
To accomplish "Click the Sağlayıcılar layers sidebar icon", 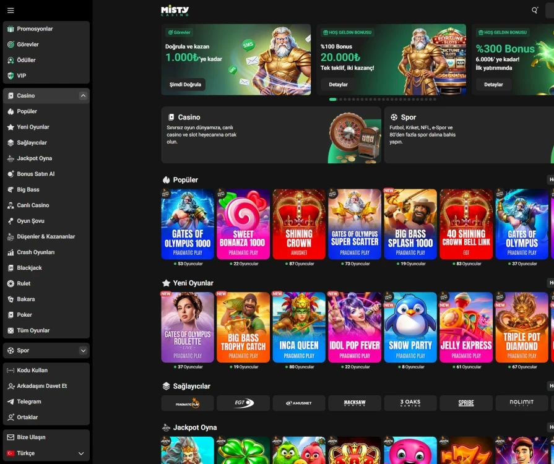I will pos(11,143).
